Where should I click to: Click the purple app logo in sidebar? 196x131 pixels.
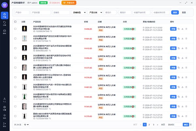pos(5,5)
